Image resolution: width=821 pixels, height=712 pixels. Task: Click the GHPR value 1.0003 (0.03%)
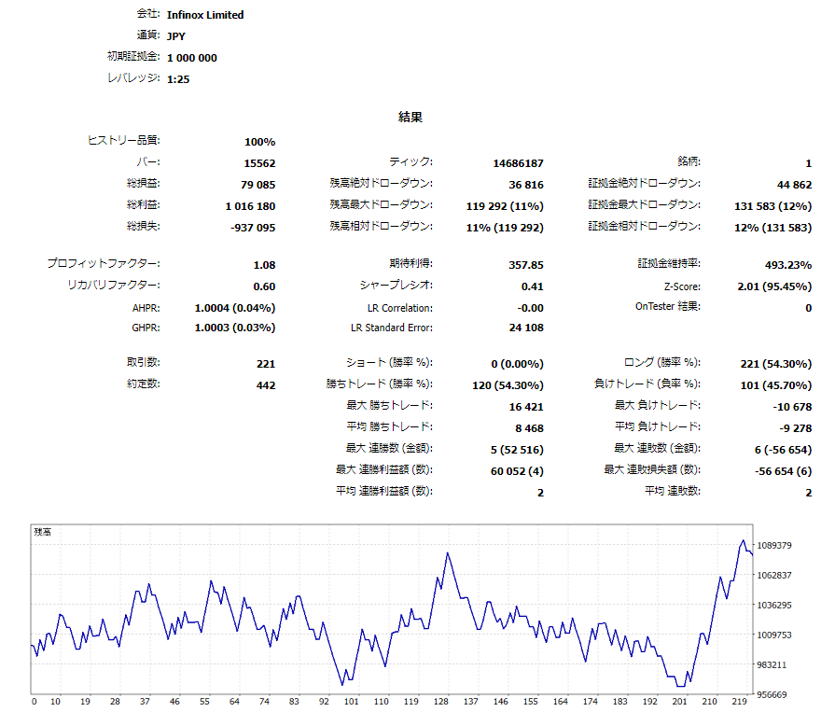[235, 328]
